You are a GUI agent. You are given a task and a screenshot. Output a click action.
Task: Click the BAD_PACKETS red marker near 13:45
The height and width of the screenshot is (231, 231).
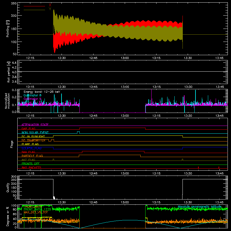pyautogui.click(x=219, y=167)
